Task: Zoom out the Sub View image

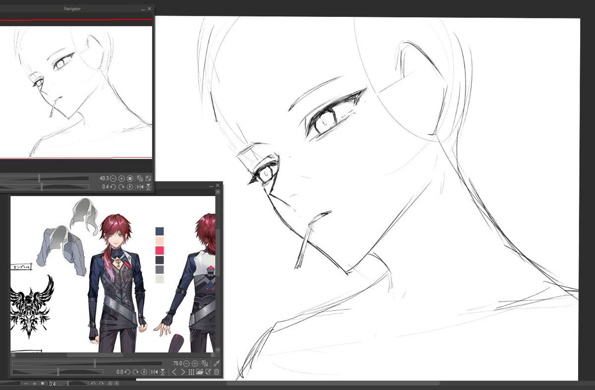Action: click(186, 364)
